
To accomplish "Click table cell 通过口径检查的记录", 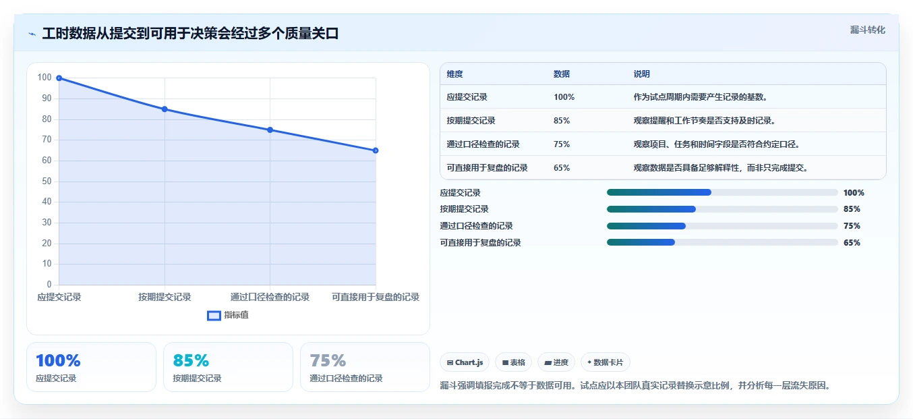I will tap(483, 144).
